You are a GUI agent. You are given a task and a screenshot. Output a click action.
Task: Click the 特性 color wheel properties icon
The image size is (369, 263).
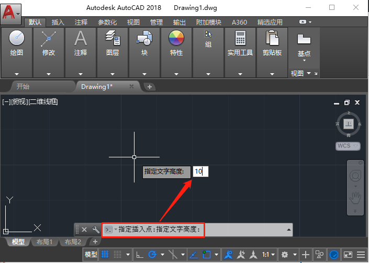pos(176,39)
